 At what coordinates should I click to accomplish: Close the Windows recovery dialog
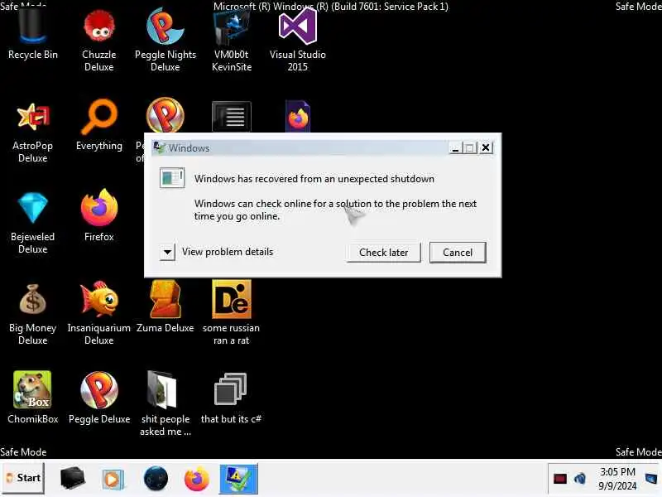coord(486,147)
